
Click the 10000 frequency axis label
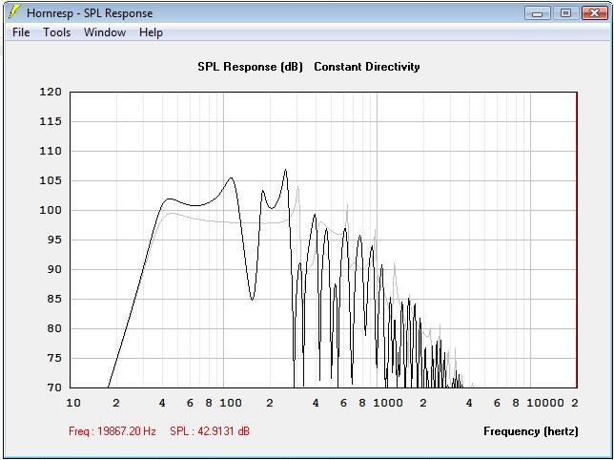pyautogui.click(x=545, y=403)
